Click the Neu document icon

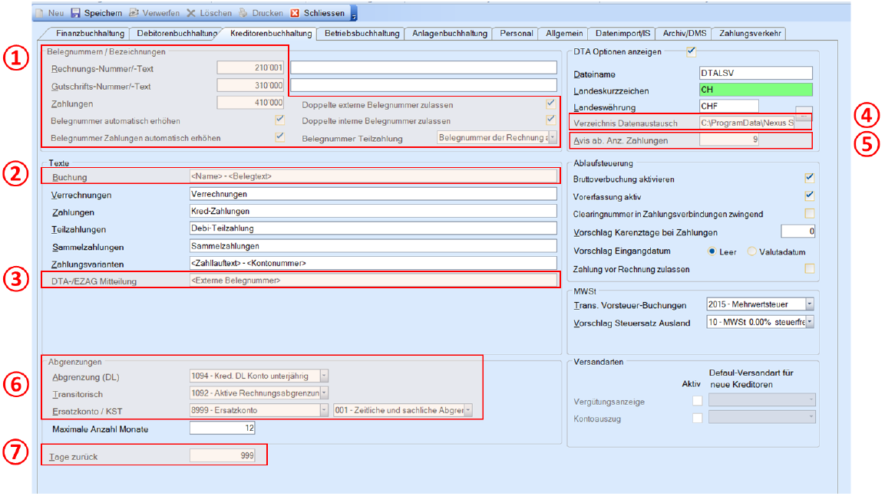40,13
